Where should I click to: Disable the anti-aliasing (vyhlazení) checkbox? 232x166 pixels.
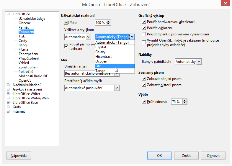(x=144, y=28)
